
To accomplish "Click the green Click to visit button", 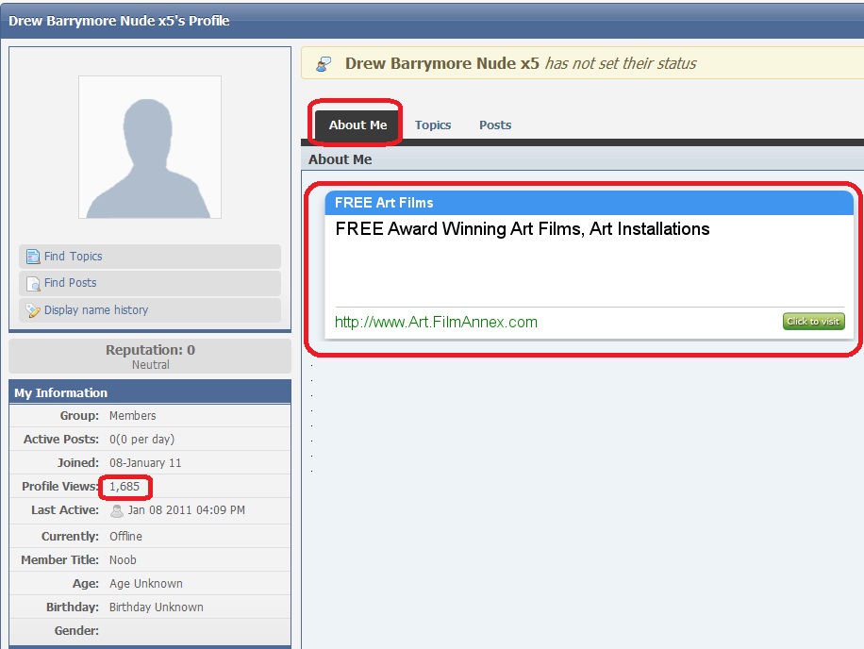I will pyautogui.click(x=813, y=321).
